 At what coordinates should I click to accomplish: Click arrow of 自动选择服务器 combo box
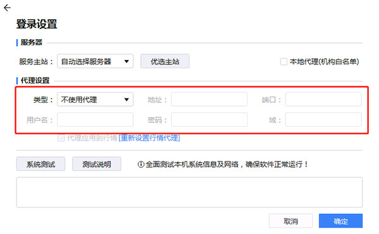pos(126,62)
